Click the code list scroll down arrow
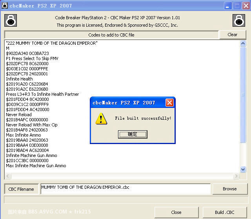The width and height of the screenshot is (251, 219). tap(243, 169)
